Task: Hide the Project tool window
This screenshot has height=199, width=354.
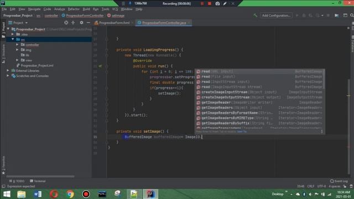Action: pos(88,23)
